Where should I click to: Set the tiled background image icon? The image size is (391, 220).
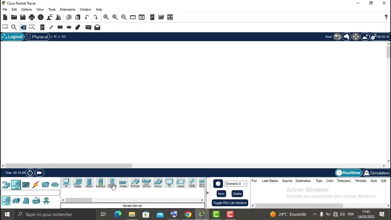point(365,37)
